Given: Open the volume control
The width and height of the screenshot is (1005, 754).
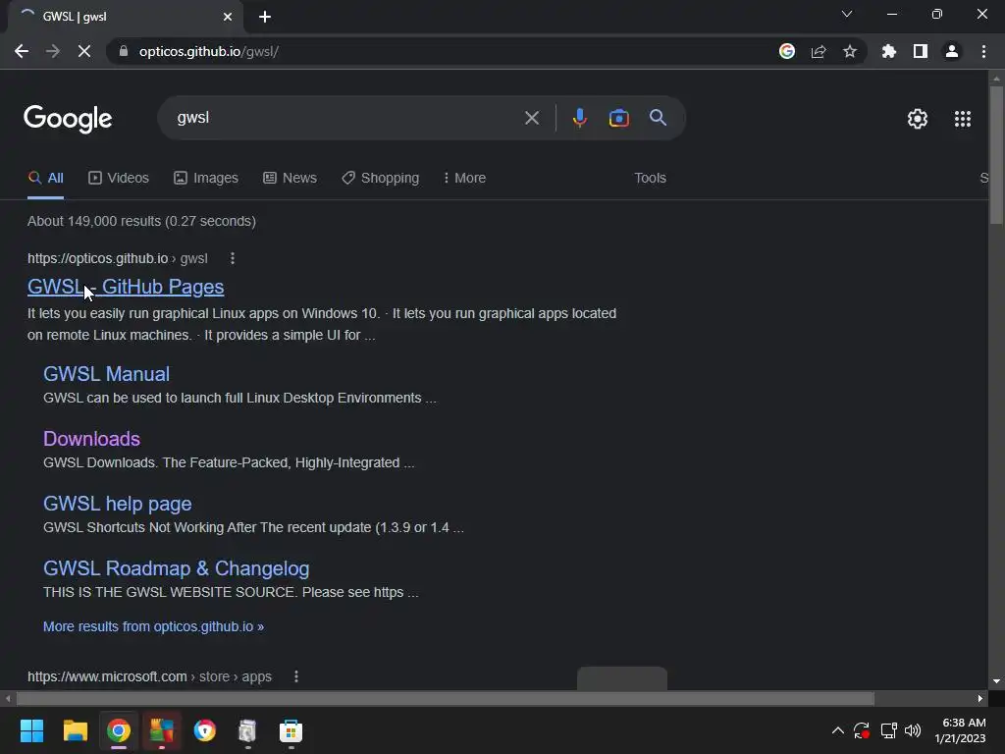Looking at the screenshot, I should pos(913,730).
